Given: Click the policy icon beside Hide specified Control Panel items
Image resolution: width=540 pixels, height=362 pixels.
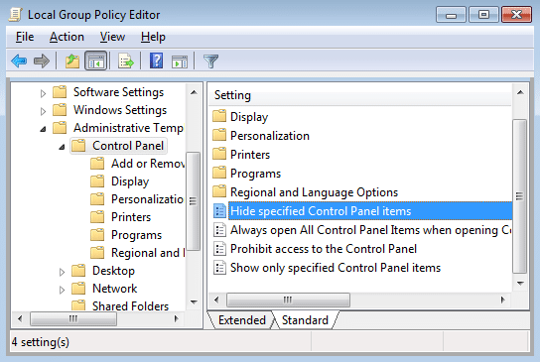Looking at the screenshot, I should coord(219,211).
